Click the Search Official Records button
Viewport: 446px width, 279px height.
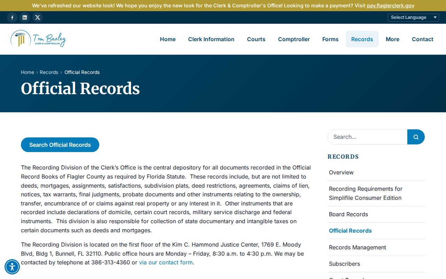point(60,145)
